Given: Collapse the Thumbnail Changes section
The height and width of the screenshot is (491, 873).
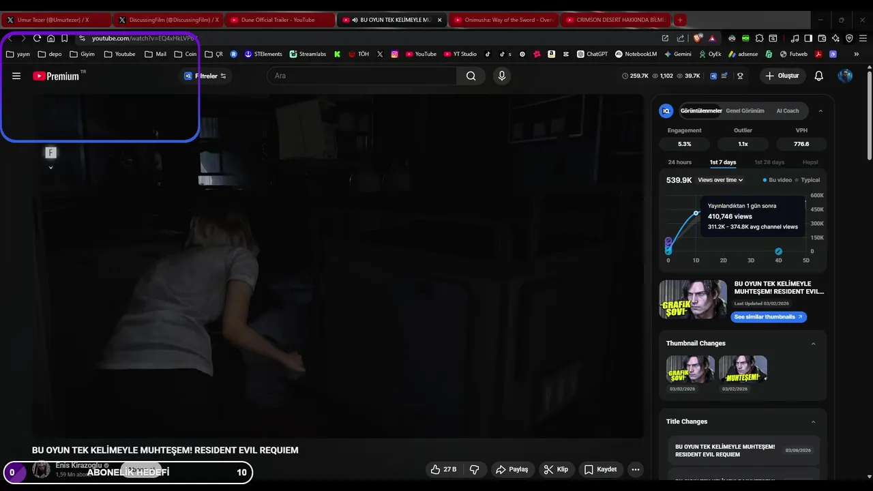Looking at the screenshot, I should [x=813, y=344].
